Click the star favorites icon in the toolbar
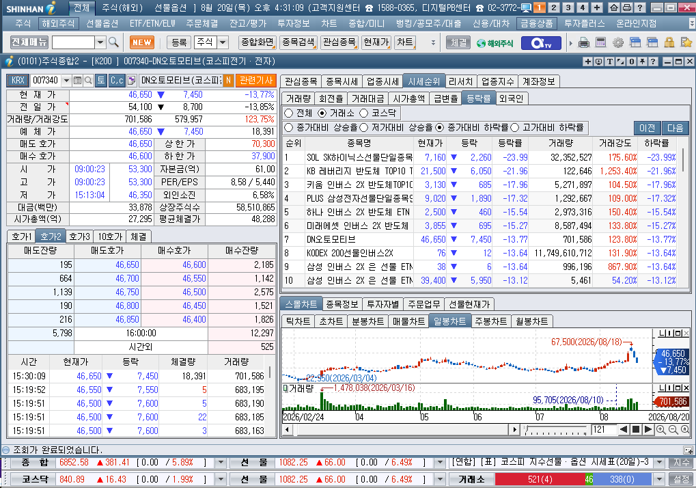696x488 pixels. pos(686,42)
